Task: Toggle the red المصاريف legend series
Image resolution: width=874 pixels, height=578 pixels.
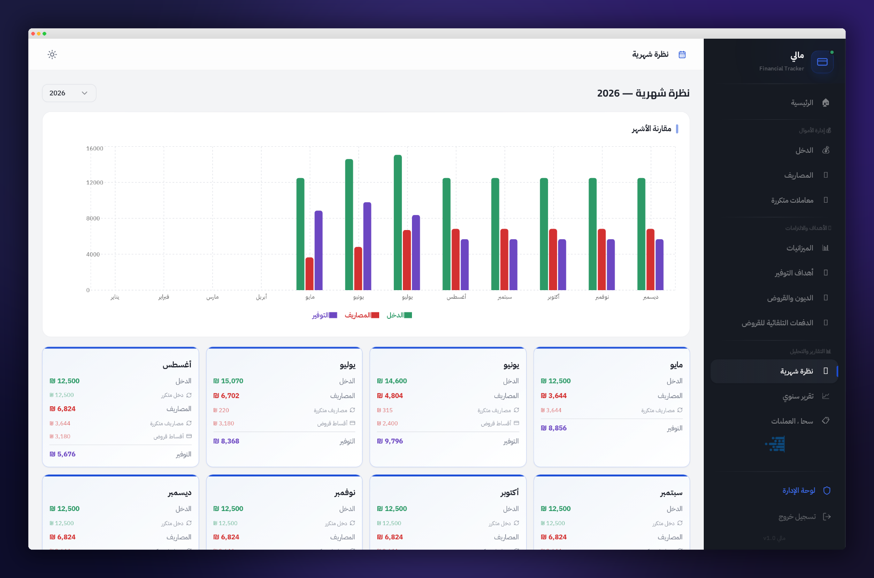Action: 362,315
